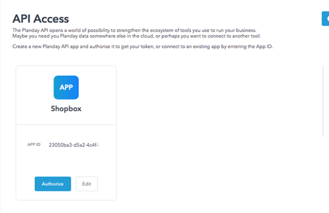This screenshot has width=329, height=213.
Task: Click the line starting 'Maybe you need you Planday data'
Action: [136, 36]
